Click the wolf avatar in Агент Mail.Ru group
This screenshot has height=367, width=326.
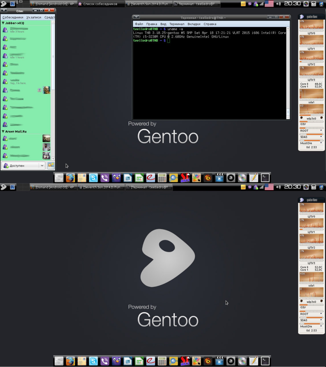tap(46, 156)
